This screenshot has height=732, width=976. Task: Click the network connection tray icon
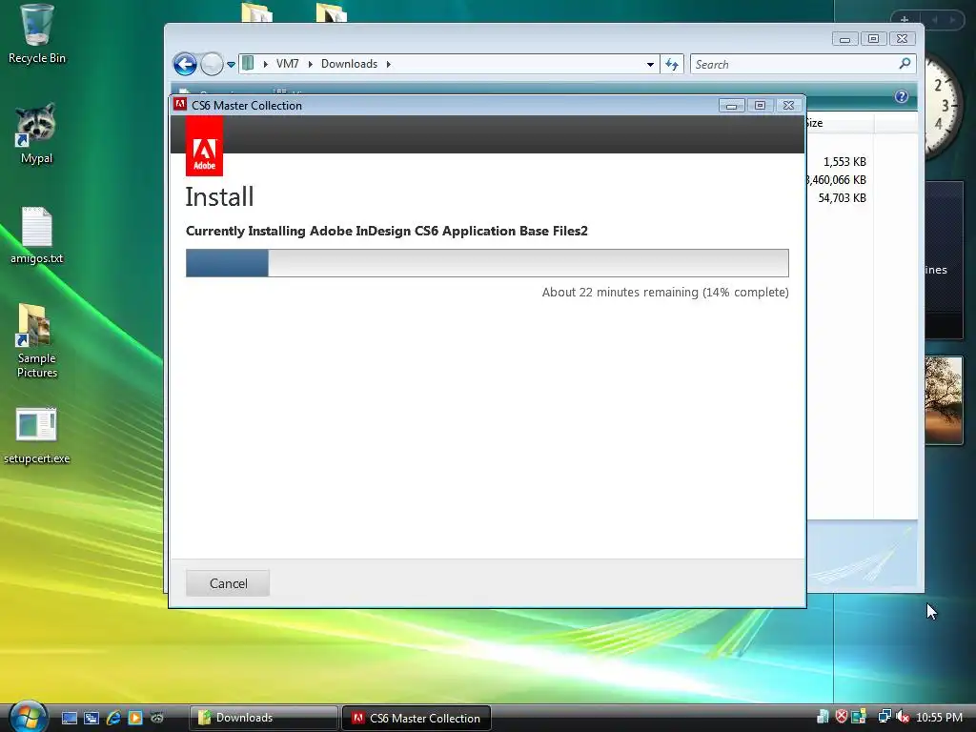[884, 717]
